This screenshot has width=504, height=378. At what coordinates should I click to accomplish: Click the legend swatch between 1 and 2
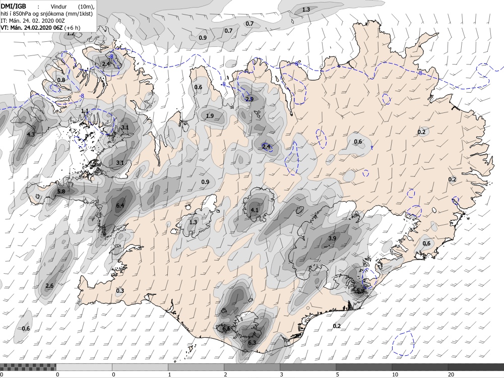pos(196,367)
